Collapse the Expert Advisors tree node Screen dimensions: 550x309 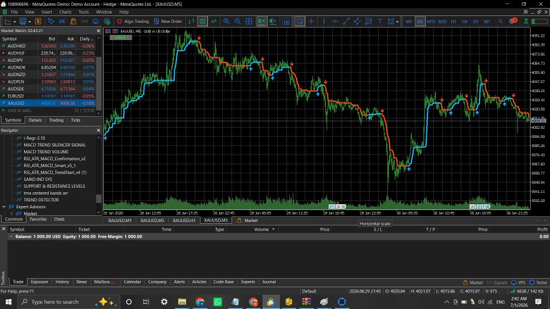pyautogui.click(x=4, y=207)
